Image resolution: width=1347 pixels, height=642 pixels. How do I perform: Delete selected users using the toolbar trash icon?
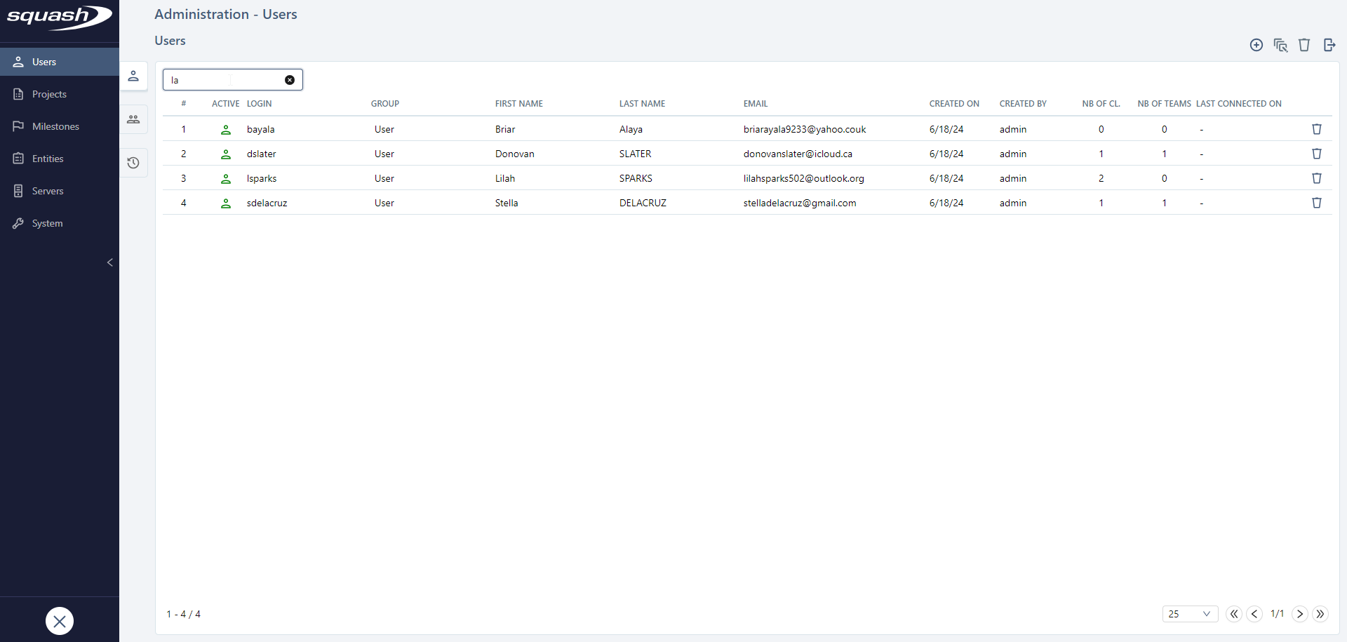[1304, 45]
